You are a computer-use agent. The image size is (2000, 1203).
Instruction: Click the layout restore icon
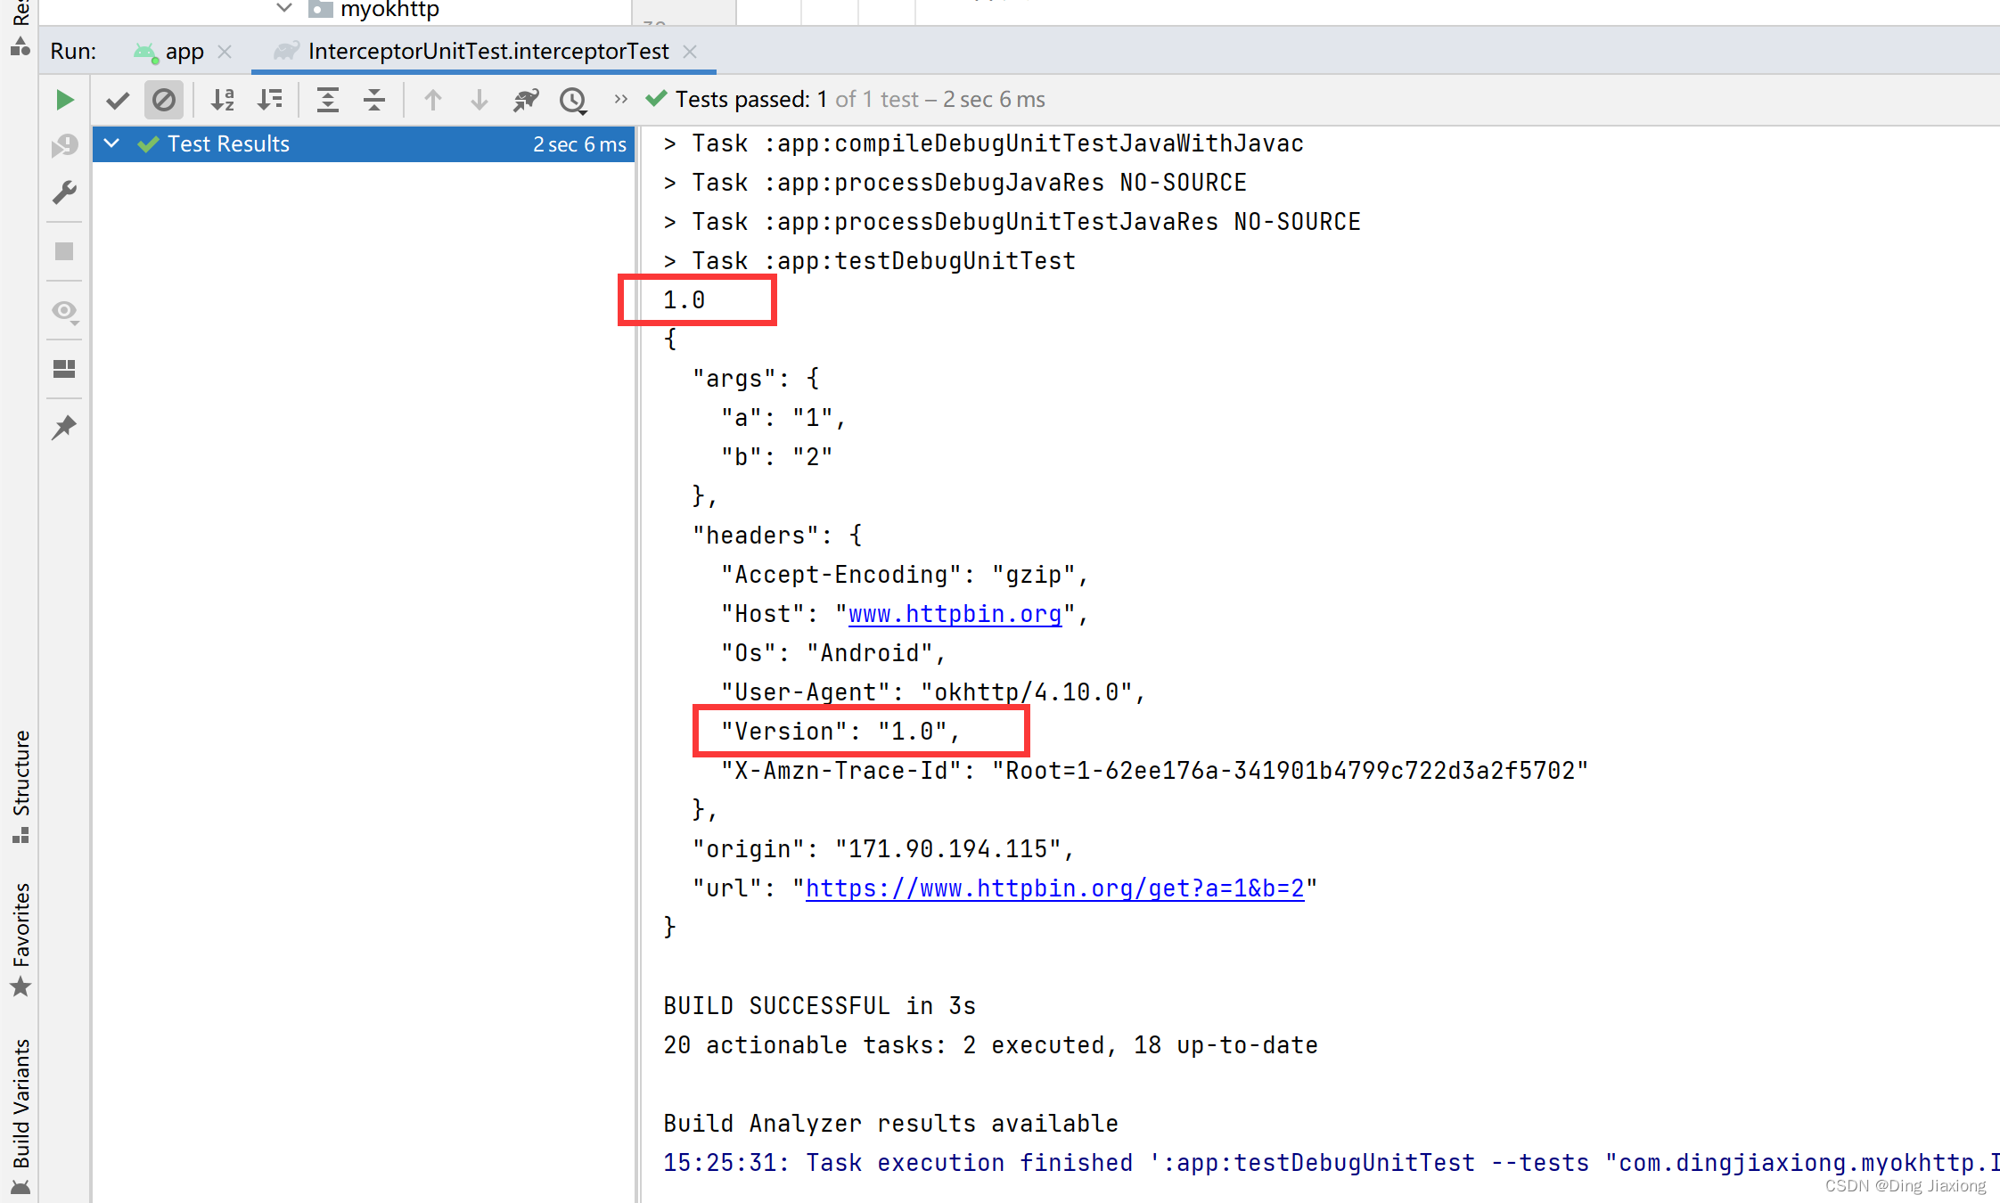[64, 369]
